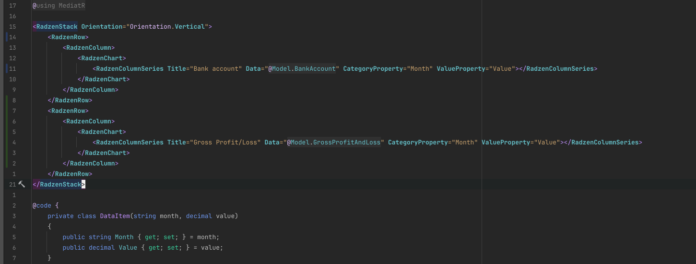Click the hammer quick-action icon in the gutter
696x264 pixels.
click(22, 184)
